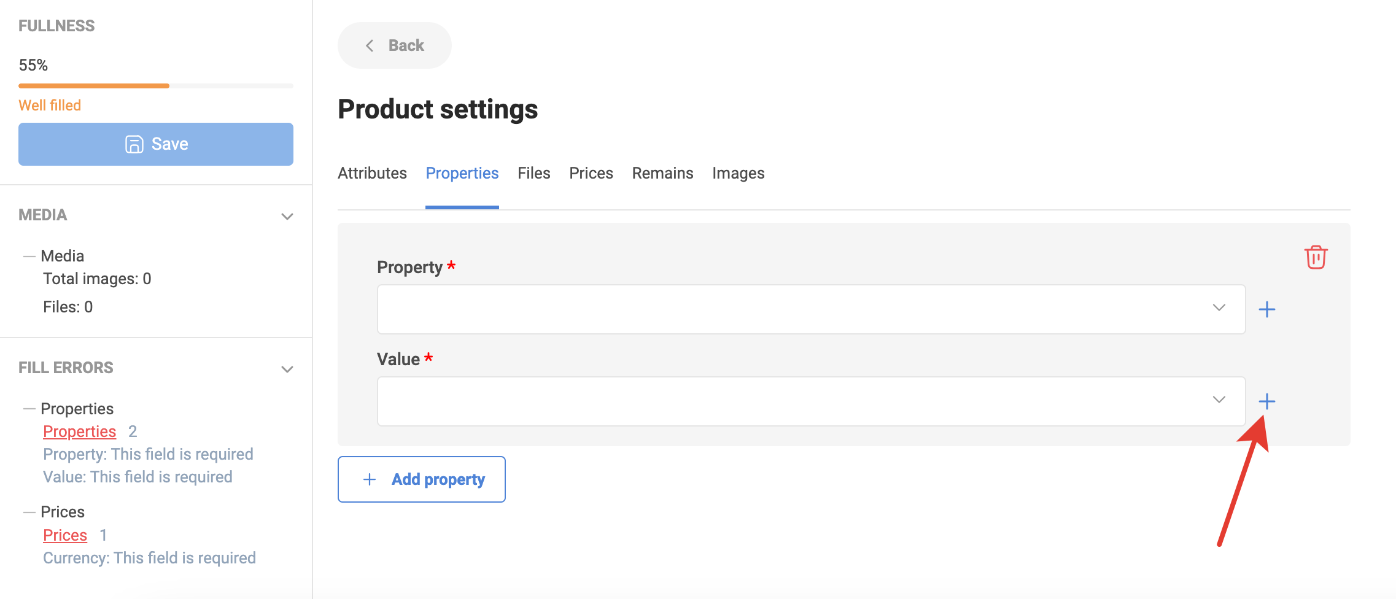
Task: Click the floppy disk icon on Save
Action: (x=134, y=144)
